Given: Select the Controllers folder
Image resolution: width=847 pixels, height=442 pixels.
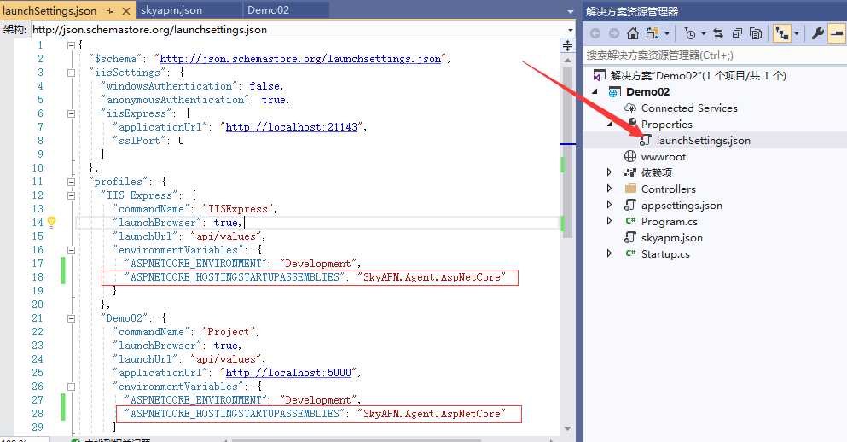Looking at the screenshot, I should click(668, 189).
